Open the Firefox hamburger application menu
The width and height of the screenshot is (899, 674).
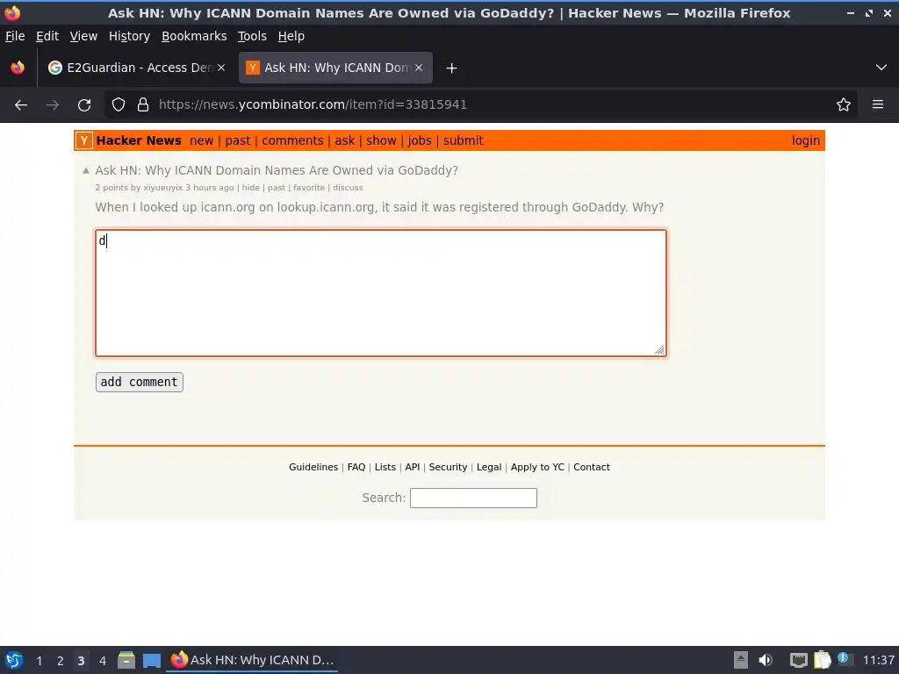coord(878,105)
